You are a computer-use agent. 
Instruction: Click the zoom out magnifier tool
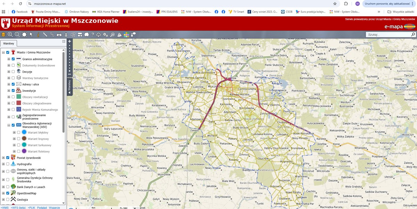pyautogui.click(x=17, y=35)
